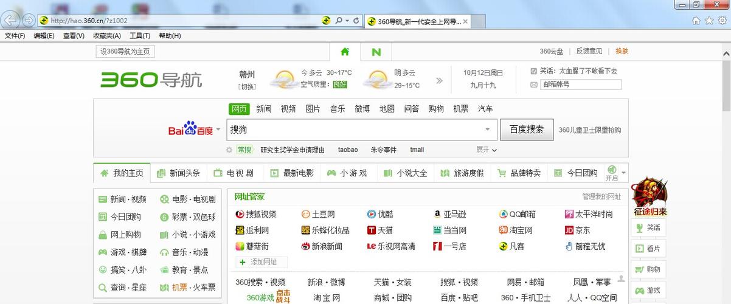This screenshot has height=304, width=731.
Task: Click green home icon tab in 360 header
Action: pyautogui.click(x=345, y=52)
